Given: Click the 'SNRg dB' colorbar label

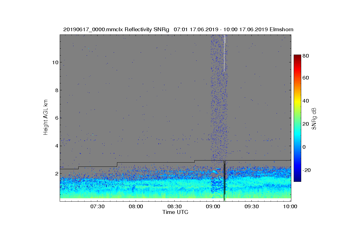Looking at the screenshot, I should click(314, 118).
